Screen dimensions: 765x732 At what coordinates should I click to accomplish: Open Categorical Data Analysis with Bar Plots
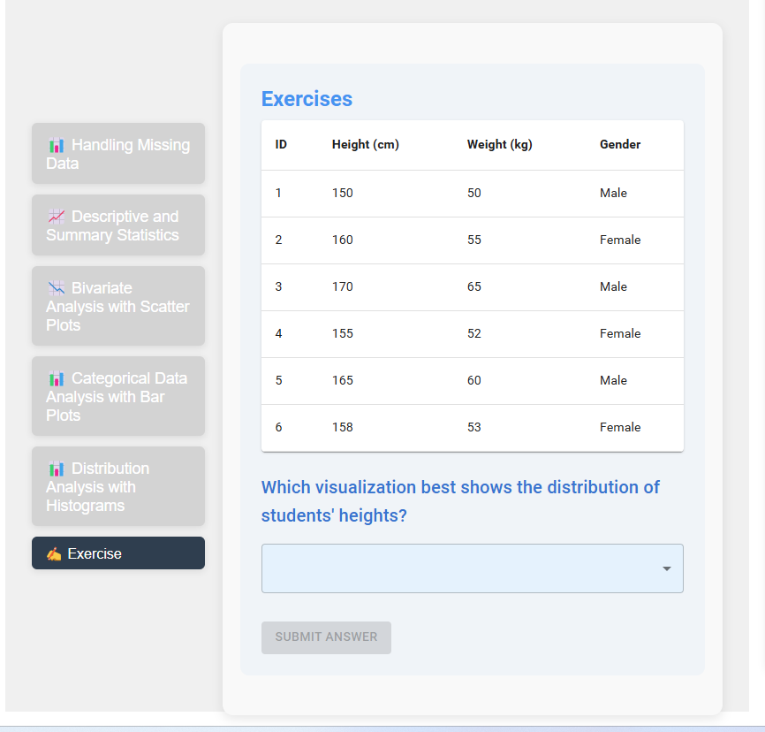(118, 396)
